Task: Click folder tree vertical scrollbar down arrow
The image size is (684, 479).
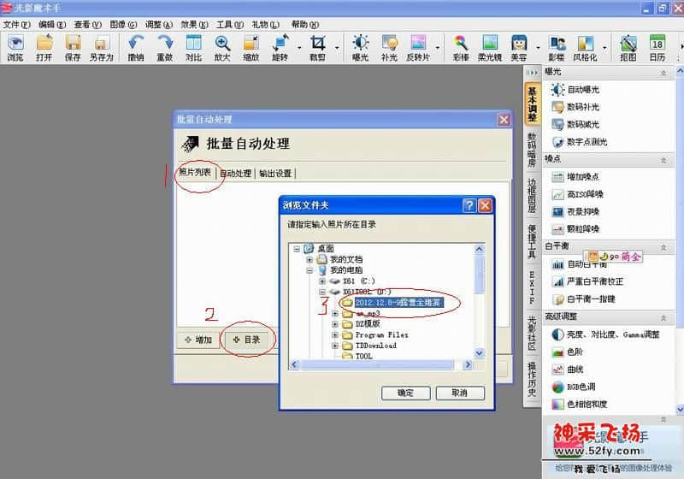Action: click(x=479, y=353)
